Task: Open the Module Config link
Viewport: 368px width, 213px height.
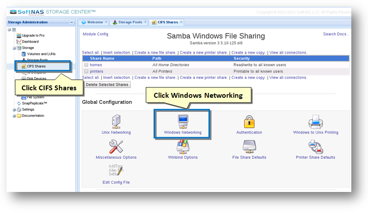Action: [96, 34]
